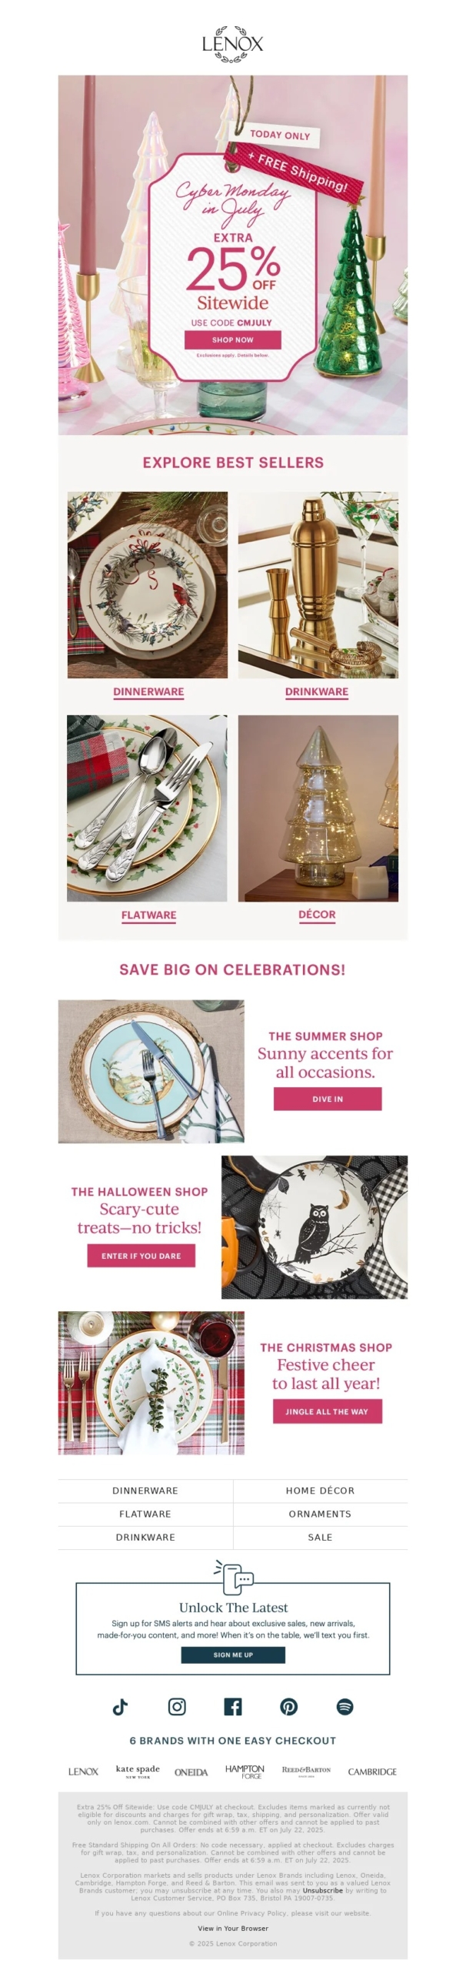The width and height of the screenshot is (466, 1971).
Task: Open the TikTok social icon
Action: [x=120, y=1707]
